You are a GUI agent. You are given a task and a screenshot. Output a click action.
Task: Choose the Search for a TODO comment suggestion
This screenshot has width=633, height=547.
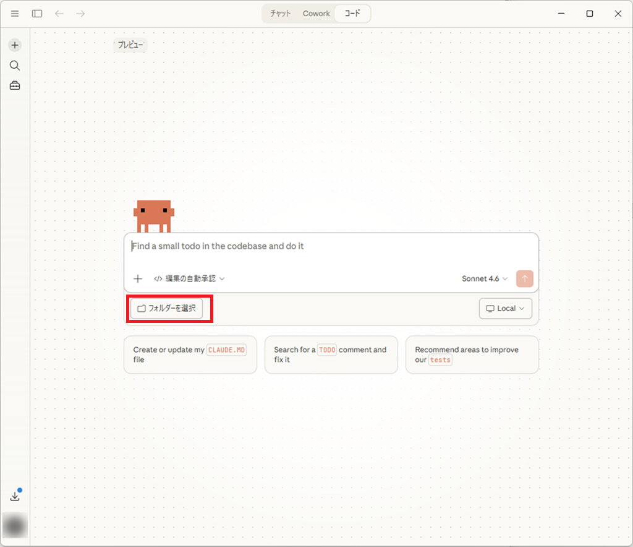coord(331,355)
